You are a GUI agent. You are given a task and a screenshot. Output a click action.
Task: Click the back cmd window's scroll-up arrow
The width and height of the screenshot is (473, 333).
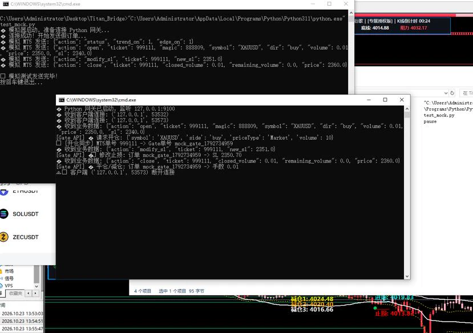coord(351,13)
